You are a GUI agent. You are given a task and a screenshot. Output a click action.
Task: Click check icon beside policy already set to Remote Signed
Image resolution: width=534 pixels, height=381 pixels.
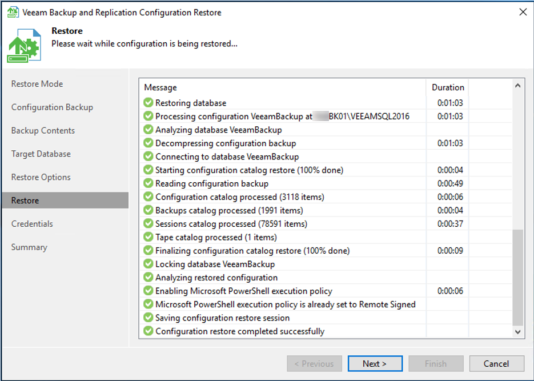coord(148,304)
